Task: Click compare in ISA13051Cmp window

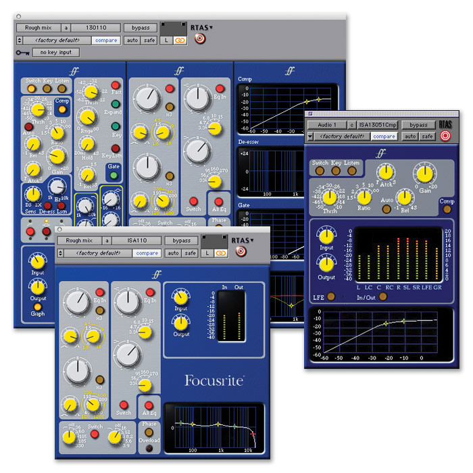Action: (384, 136)
